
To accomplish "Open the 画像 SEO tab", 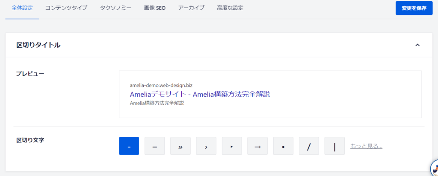I will pos(155,8).
